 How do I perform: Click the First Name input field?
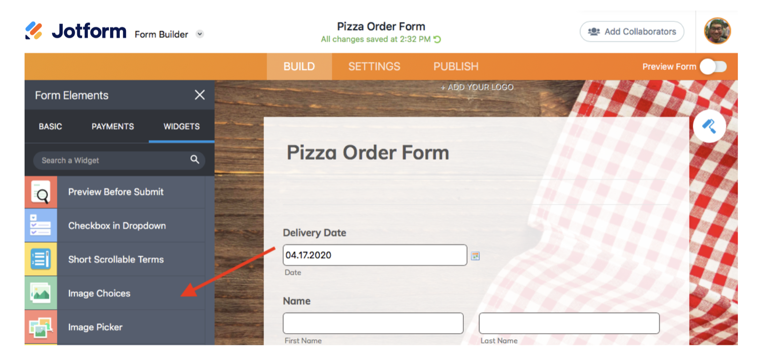[373, 323]
